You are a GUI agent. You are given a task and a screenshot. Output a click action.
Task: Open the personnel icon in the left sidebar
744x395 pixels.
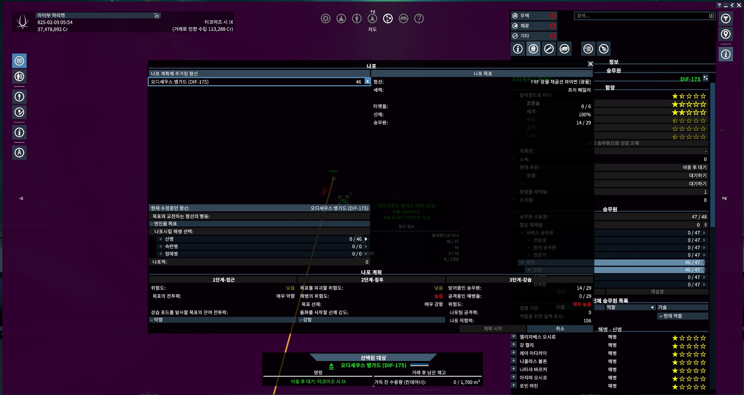tap(20, 77)
